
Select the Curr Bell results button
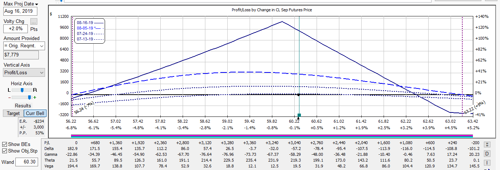pyautogui.click(x=35, y=114)
